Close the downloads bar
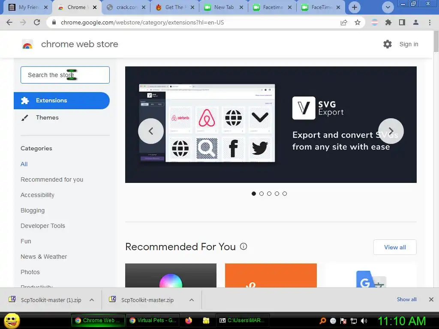439x329 pixels. 431,299
